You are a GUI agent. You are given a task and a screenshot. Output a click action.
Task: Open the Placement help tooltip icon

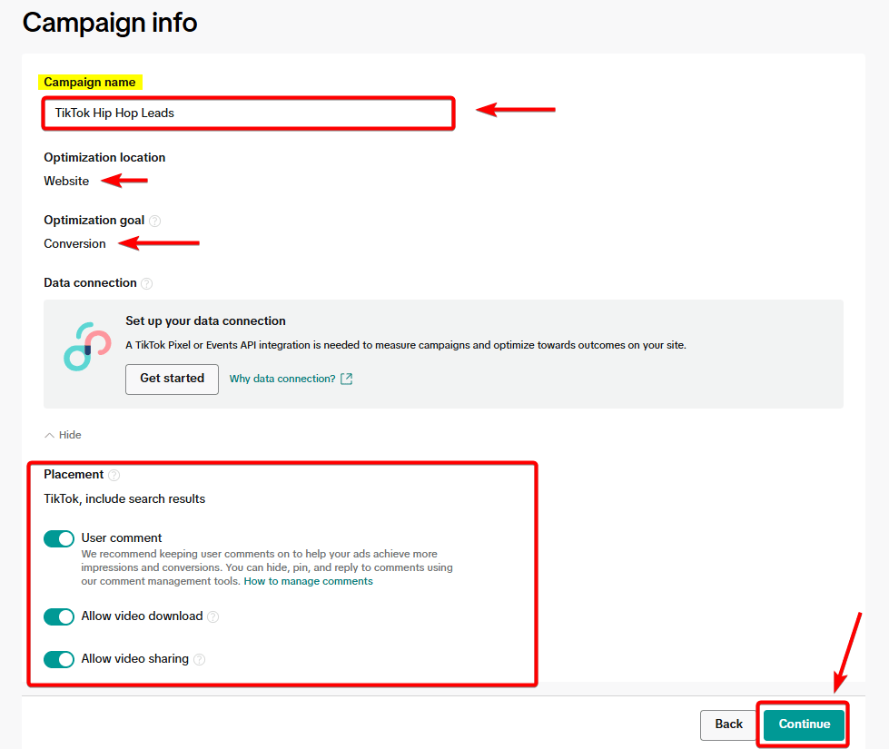pyautogui.click(x=114, y=474)
